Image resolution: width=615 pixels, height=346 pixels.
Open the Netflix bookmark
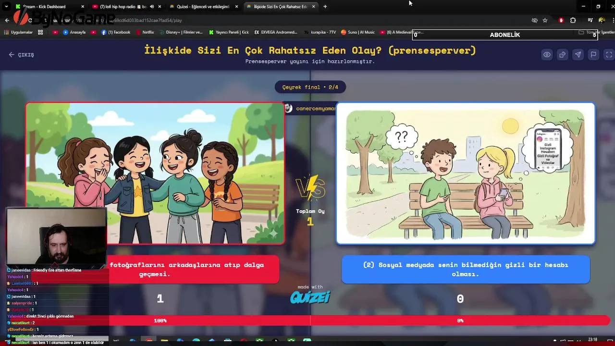144,32
